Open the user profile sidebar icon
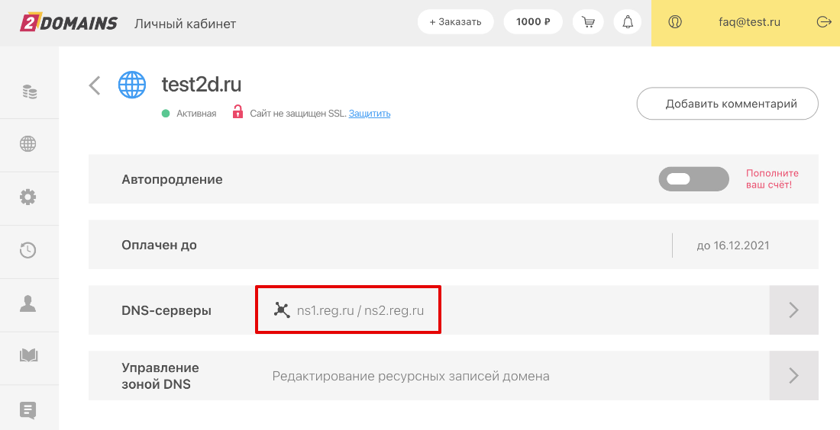 [28, 303]
